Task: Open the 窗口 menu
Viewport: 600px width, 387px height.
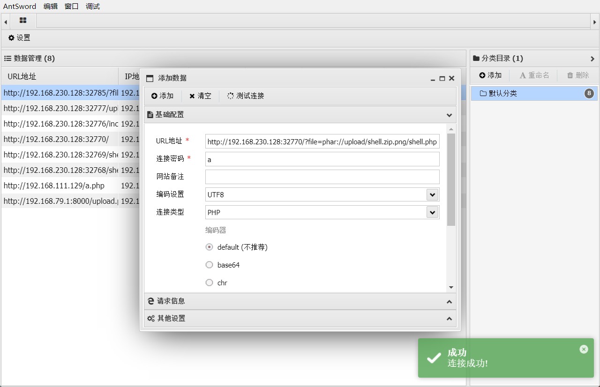Action: coord(72,7)
